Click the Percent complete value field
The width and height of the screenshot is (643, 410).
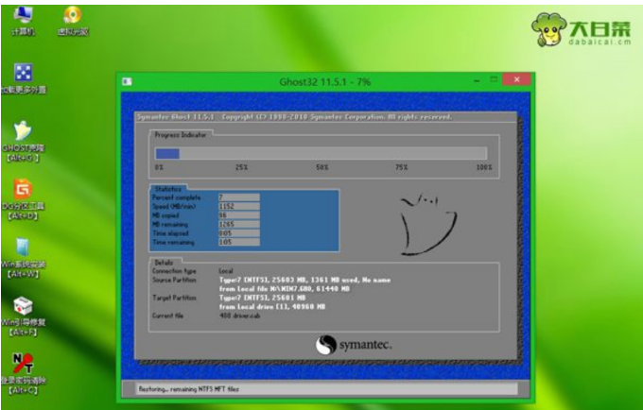tap(238, 197)
